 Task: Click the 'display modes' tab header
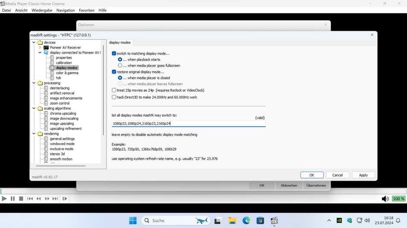click(x=120, y=43)
